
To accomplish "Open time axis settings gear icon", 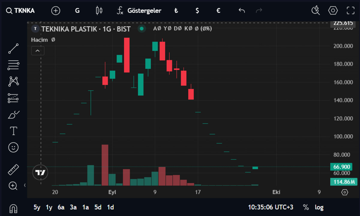I will pos(345,192).
